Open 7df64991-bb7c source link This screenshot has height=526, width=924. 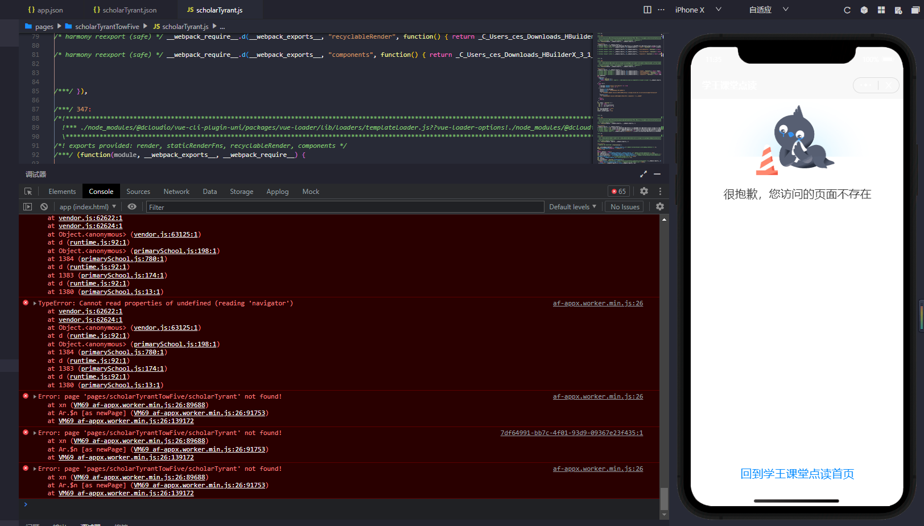pyautogui.click(x=572, y=433)
